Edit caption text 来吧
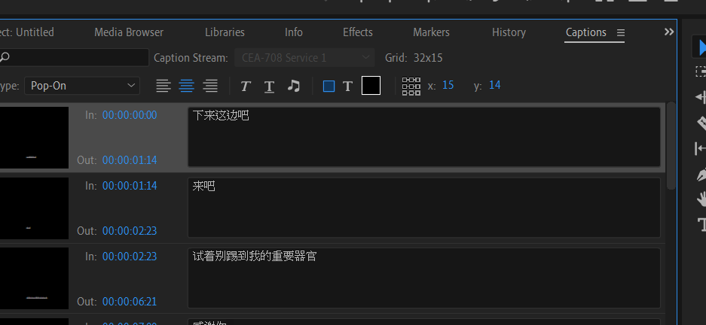The height and width of the screenshot is (325, 706). (x=424, y=207)
